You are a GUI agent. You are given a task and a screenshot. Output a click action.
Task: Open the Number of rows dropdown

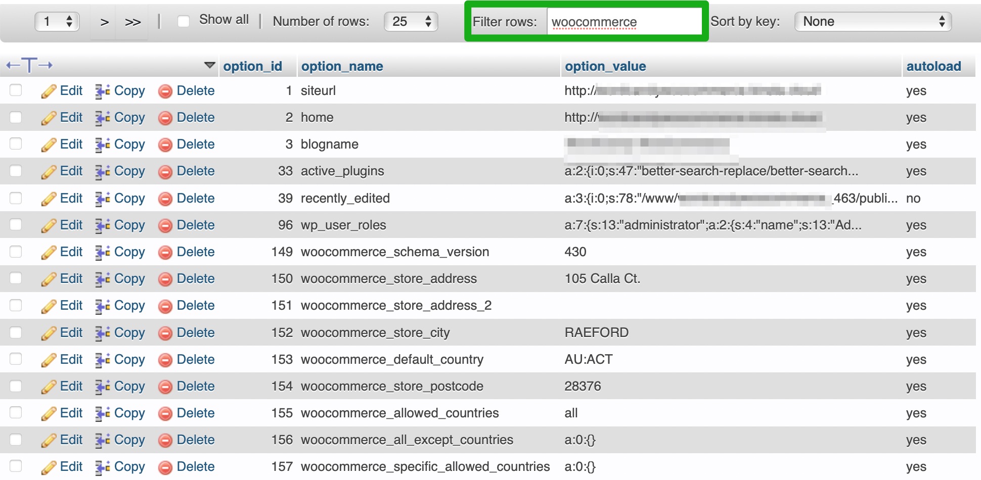pyautogui.click(x=411, y=21)
